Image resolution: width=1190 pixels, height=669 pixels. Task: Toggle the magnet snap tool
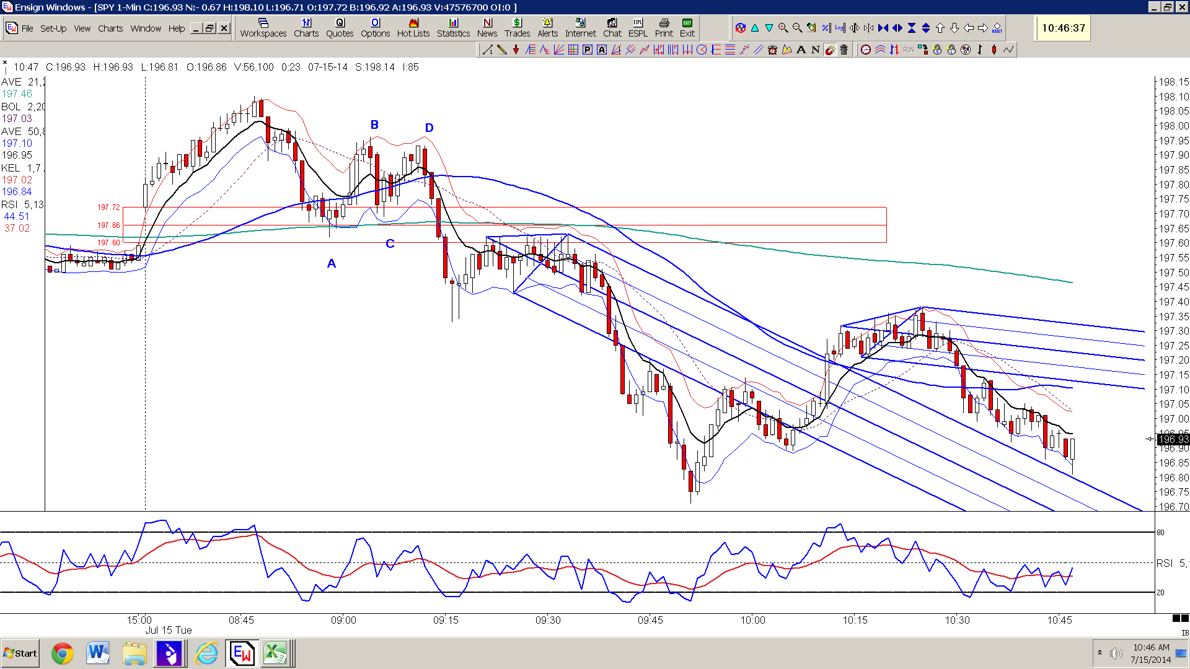click(x=830, y=50)
